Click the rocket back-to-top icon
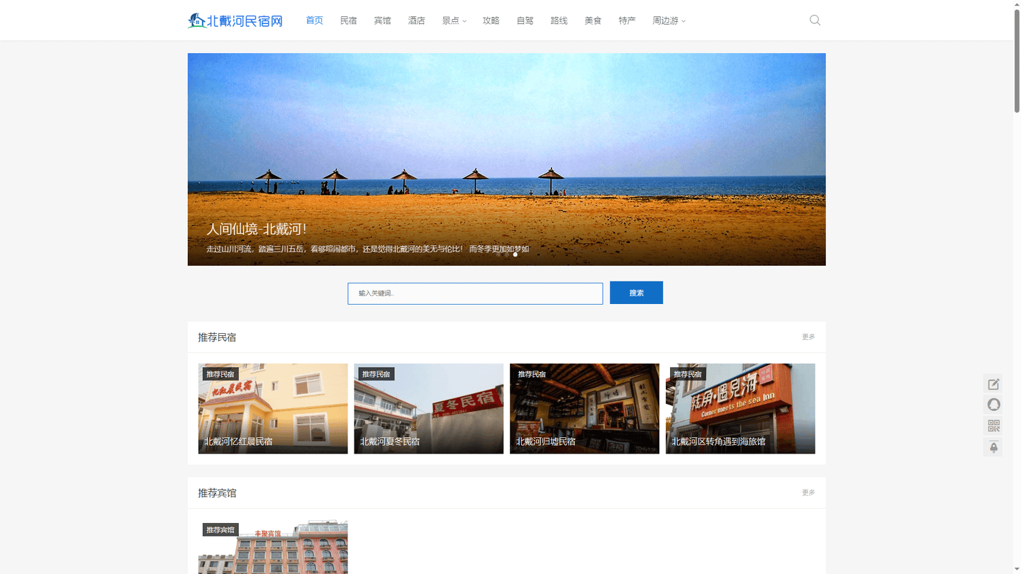Screen dimensions: 1021x574 993,447
